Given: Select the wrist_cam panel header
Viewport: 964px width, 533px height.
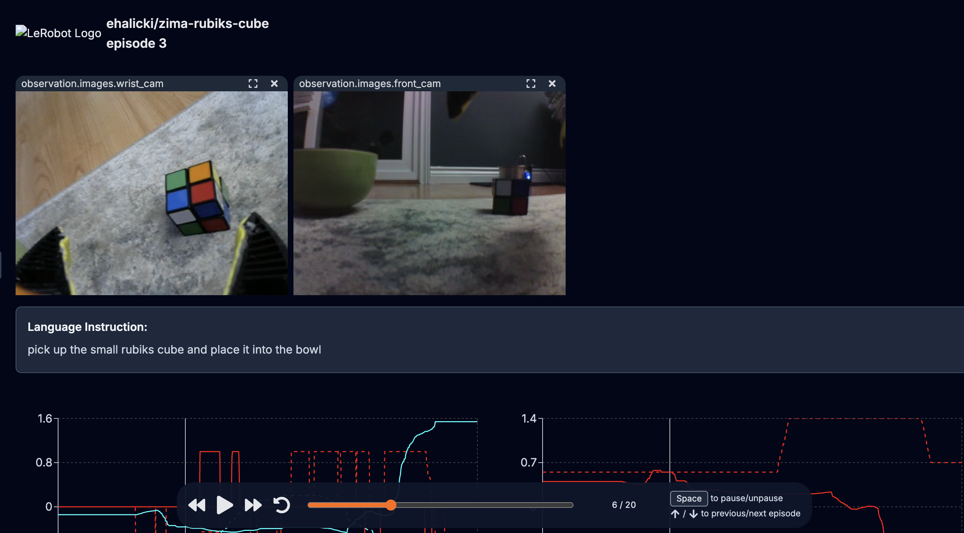Looking at the screenshot, I should point(92,84).
